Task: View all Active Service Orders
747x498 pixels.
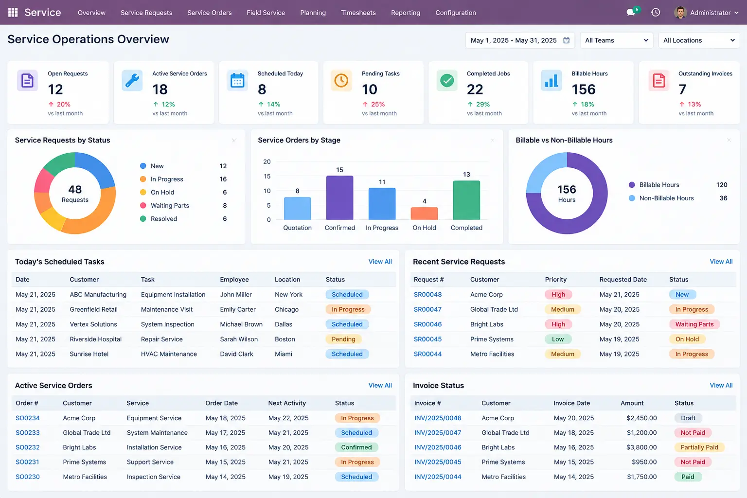Action: click(380, 386)
